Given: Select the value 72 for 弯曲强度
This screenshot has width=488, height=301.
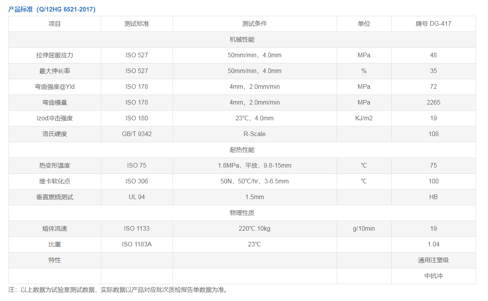Looking at the screenshot, I should point(434,87).
